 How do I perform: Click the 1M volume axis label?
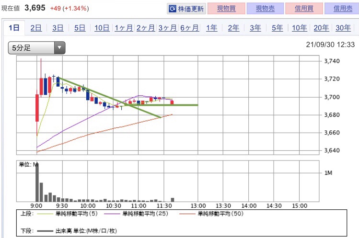(328, 173)
